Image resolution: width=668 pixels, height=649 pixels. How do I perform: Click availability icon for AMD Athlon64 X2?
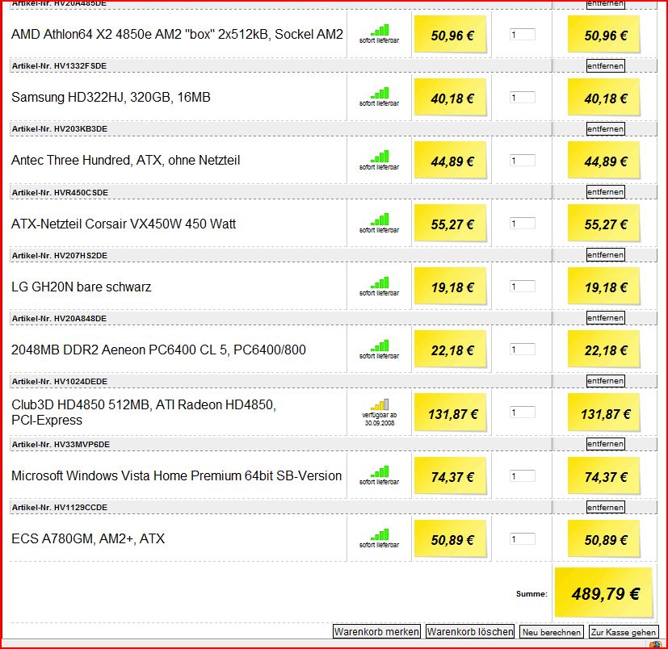tap(380, 30)
